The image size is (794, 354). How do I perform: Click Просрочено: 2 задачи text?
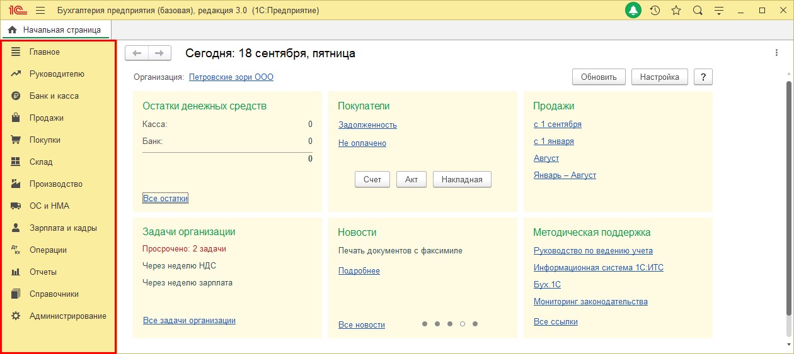pos(185,248)
